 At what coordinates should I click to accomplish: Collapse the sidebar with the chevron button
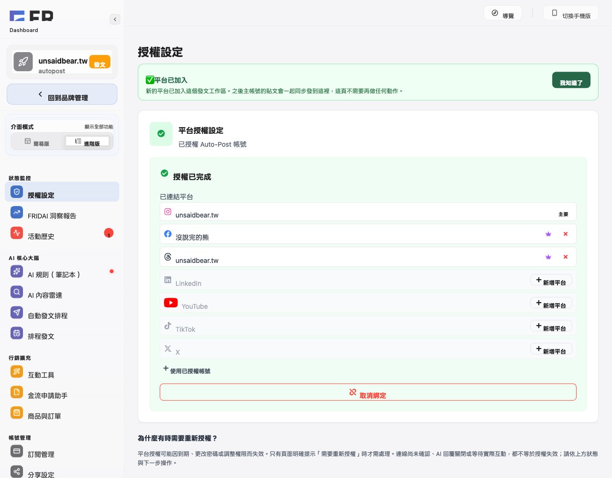(115, 19)
